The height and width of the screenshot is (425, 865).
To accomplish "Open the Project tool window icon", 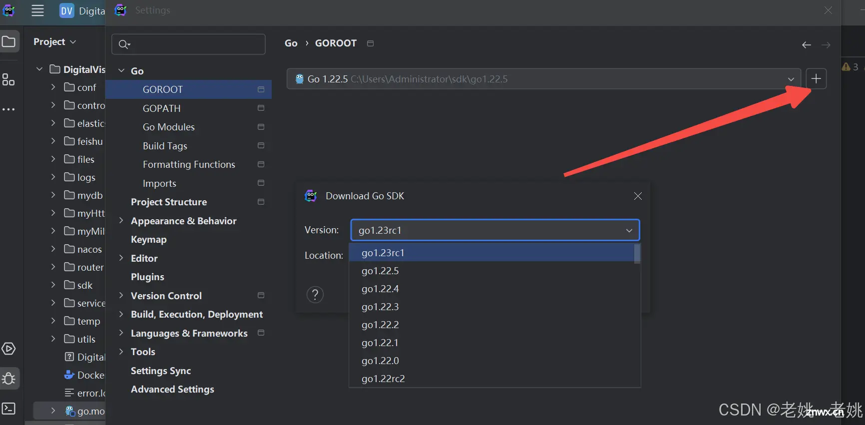I will 8,41.
